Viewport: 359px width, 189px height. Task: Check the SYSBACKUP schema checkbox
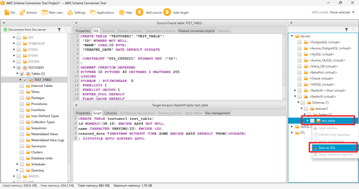[x=19, y=43]
